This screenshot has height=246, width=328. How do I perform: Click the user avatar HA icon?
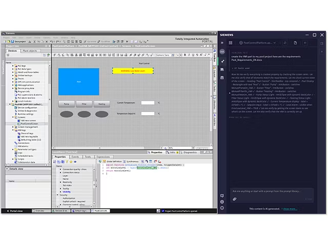[222, 52]
